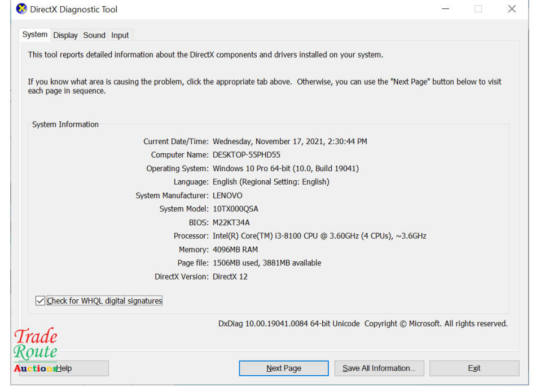Click the 4096MB RAM memory value

pyautogui.click(x=235, y=250)
